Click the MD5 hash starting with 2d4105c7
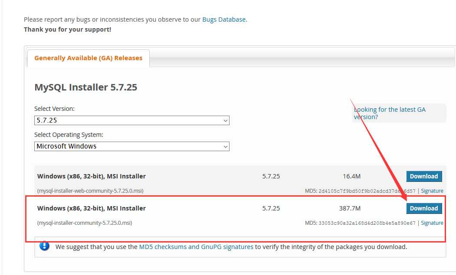The image size is (456, 275). [x=367, y=191]
